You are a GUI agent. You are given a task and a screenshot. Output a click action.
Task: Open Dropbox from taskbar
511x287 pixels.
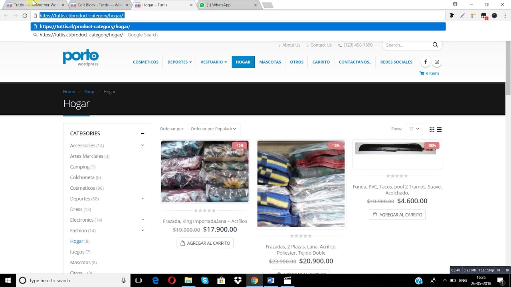point(238,281)
